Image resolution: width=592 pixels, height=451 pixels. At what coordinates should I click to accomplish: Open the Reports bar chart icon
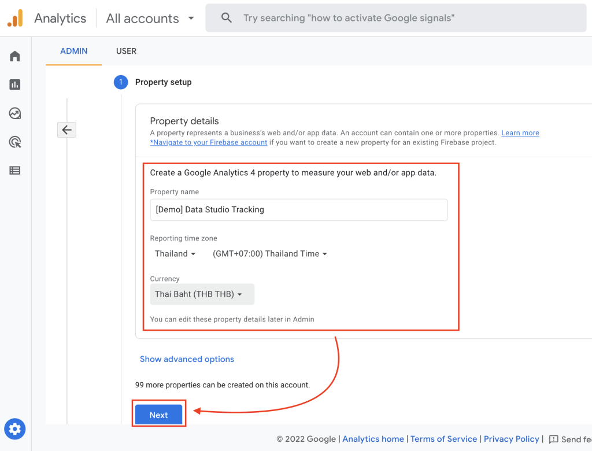coord(14,84)
